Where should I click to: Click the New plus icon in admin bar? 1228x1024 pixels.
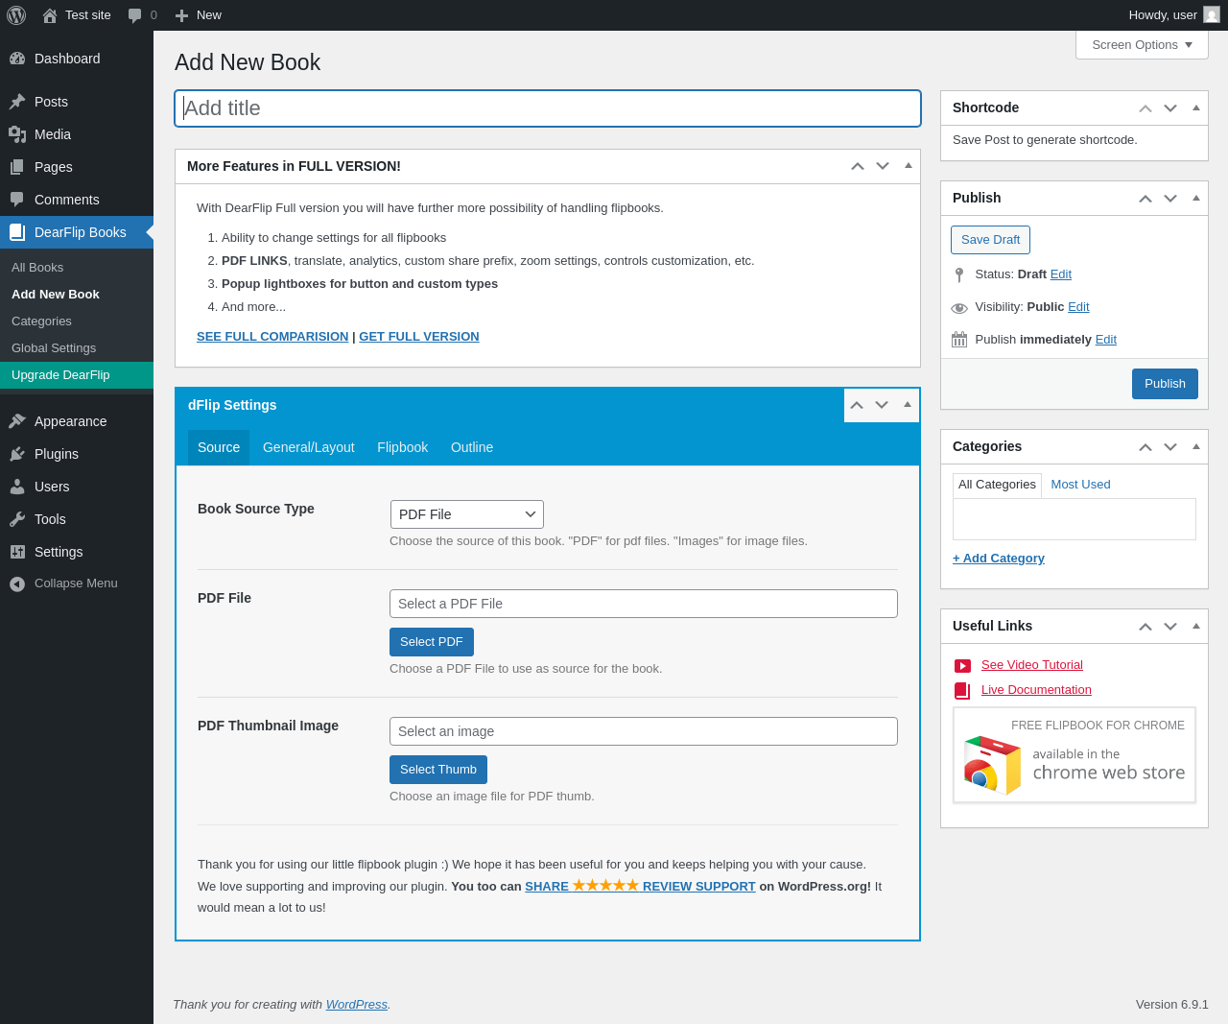(x=181, y=15)
